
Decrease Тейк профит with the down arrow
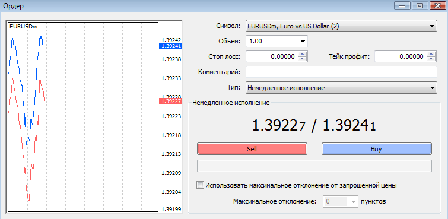click(x=431, y=59)
